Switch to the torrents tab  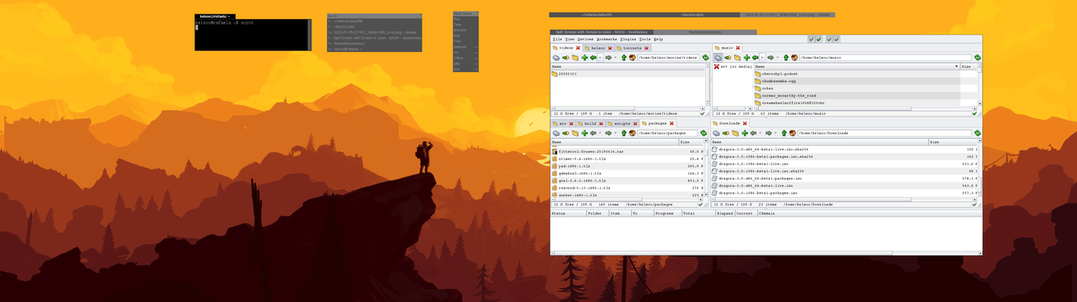coord(633,48)
